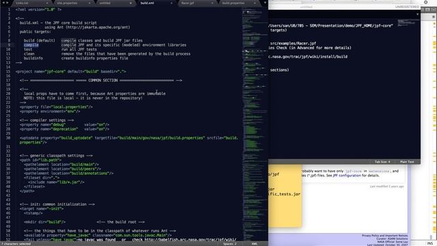Change Spaces: 2 indentation setting
This screenshot has width=437, height=246.
click(229, 244)
